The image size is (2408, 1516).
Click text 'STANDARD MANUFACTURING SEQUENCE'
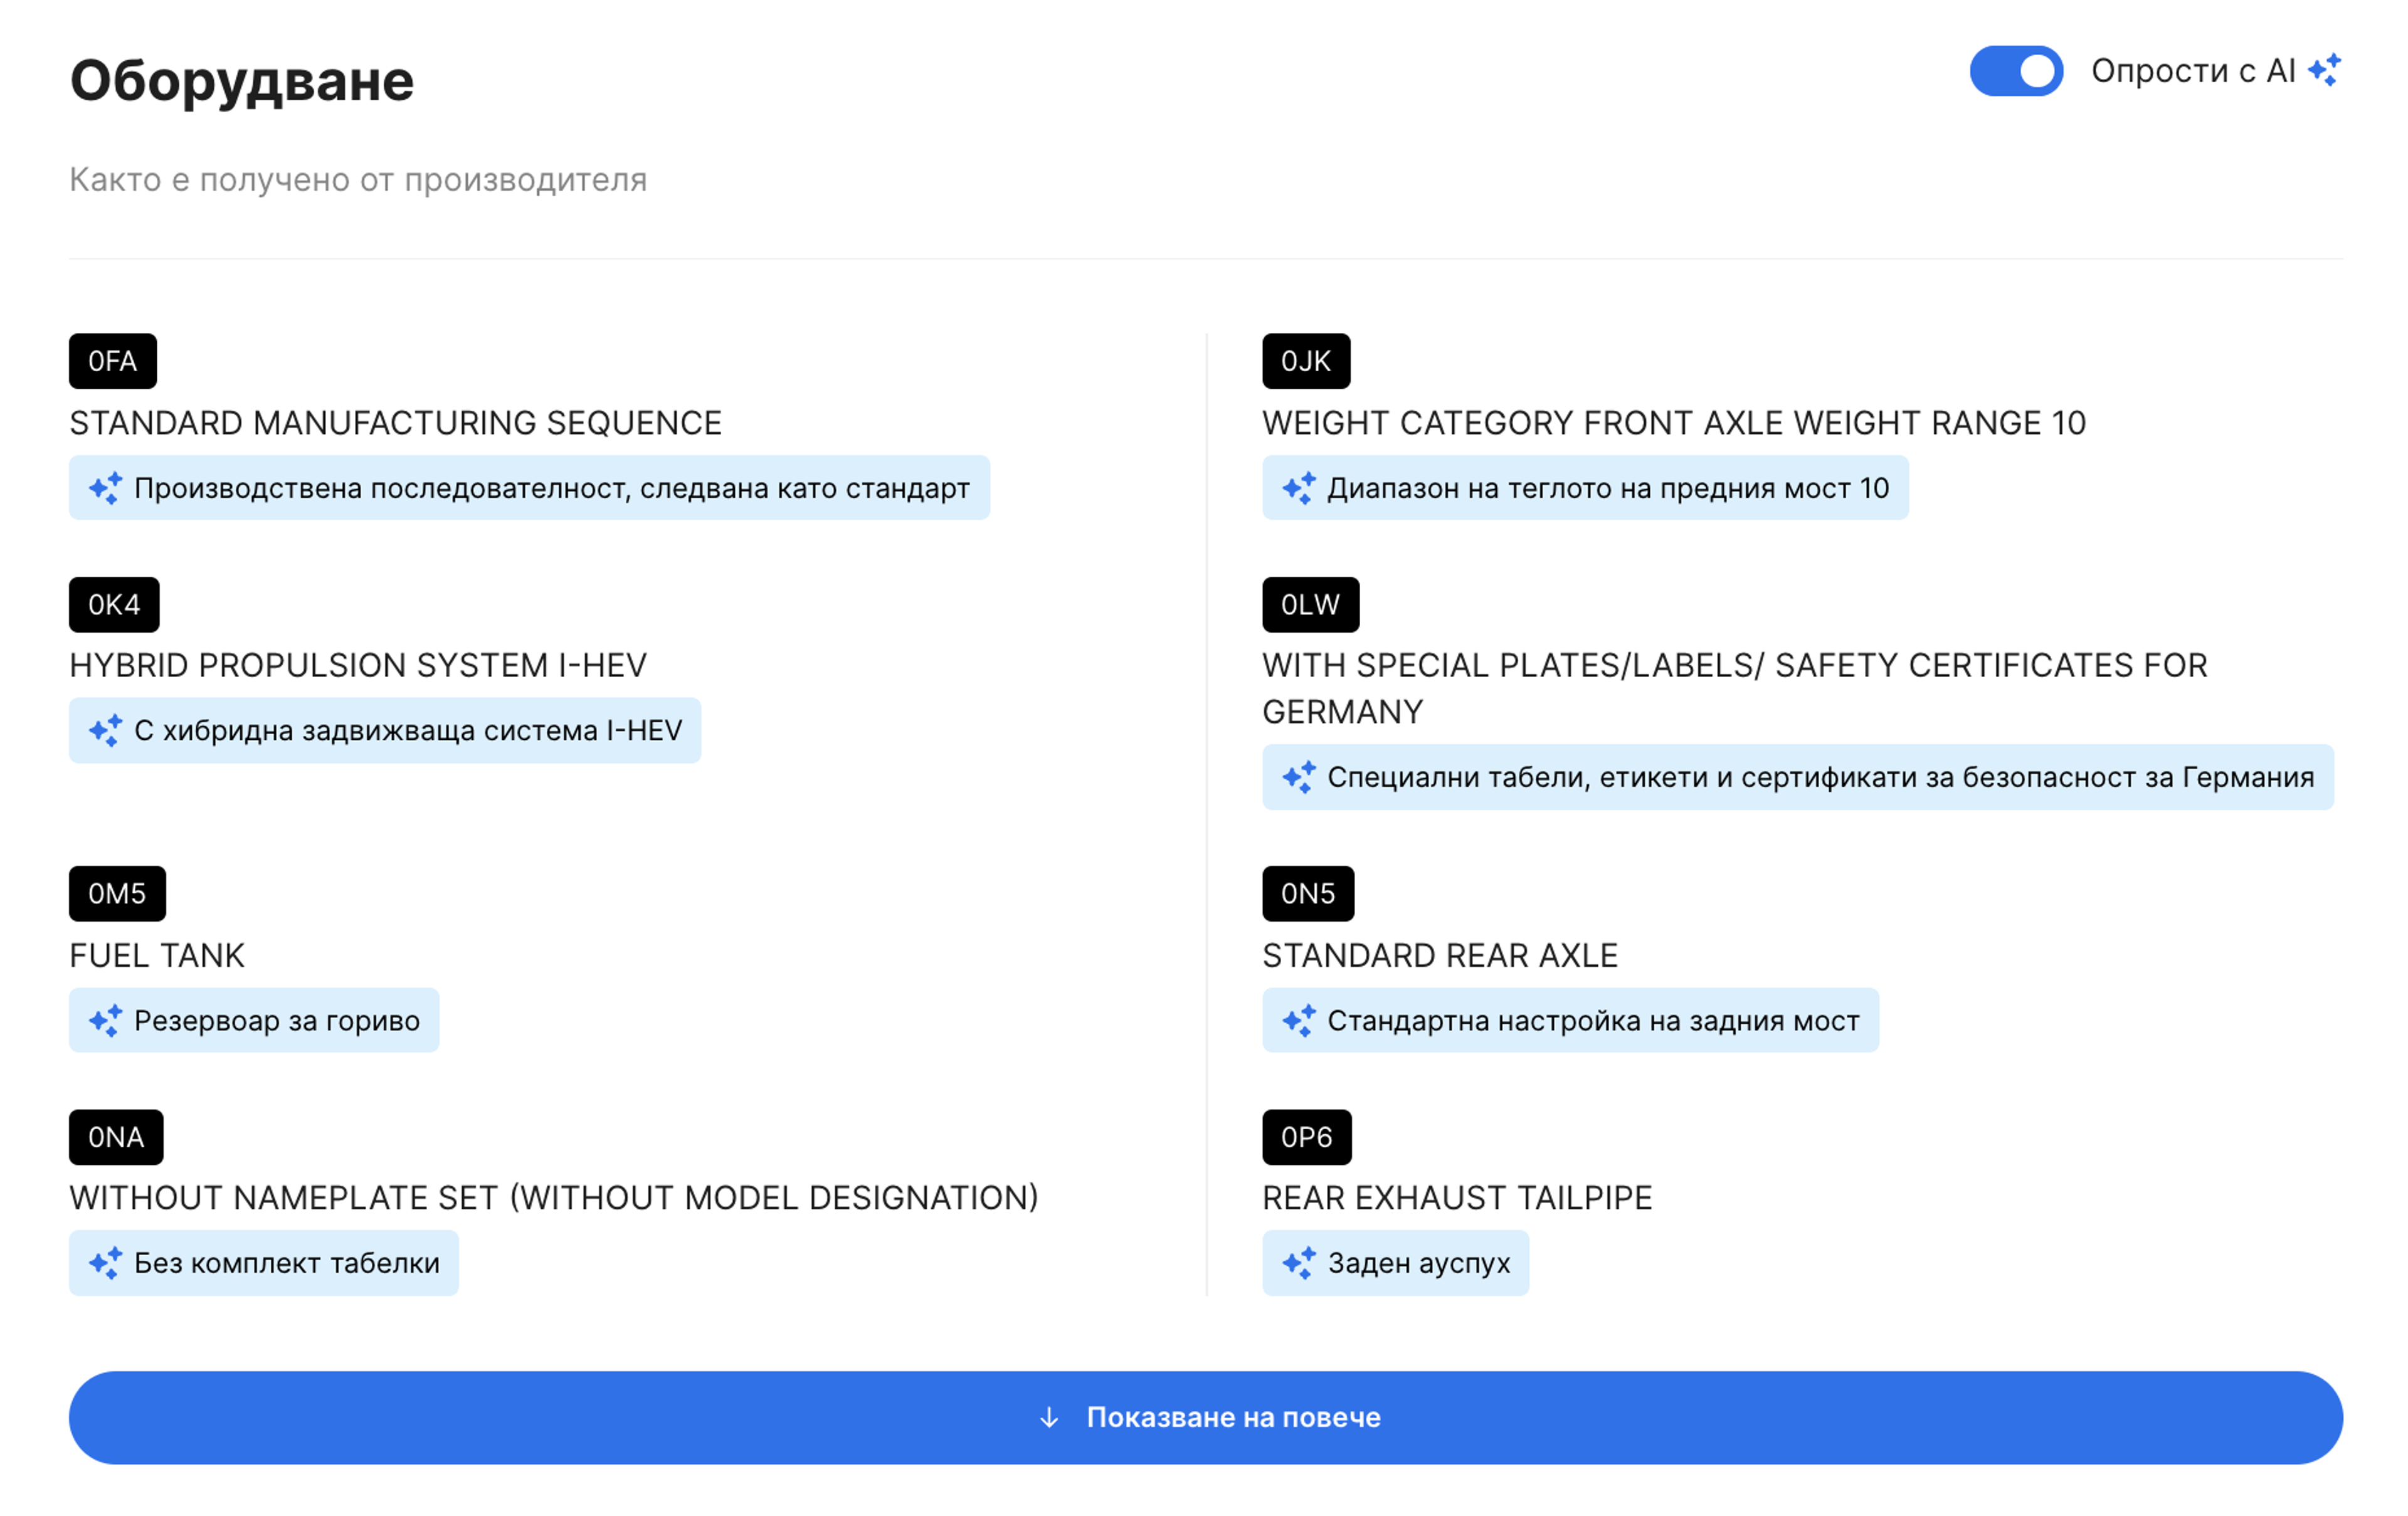click(395, 423)
